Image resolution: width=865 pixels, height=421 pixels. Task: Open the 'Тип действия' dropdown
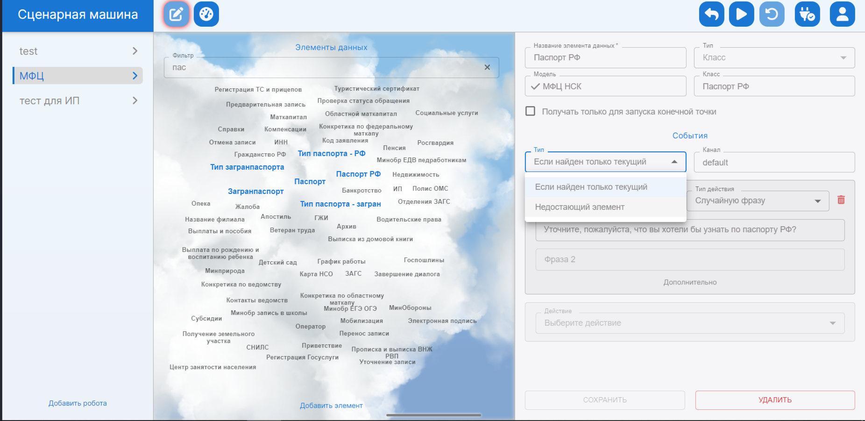tap(758, 201)
